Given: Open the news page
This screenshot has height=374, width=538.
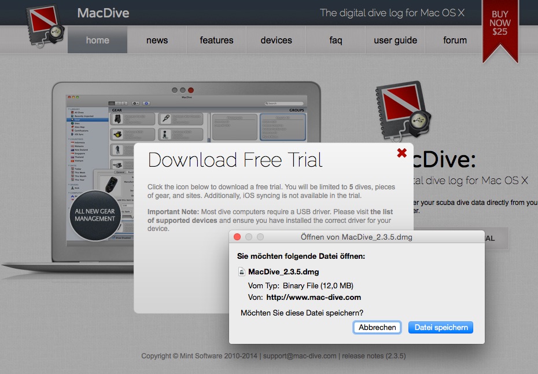Looking at the screenshot, I should (157, 41).
